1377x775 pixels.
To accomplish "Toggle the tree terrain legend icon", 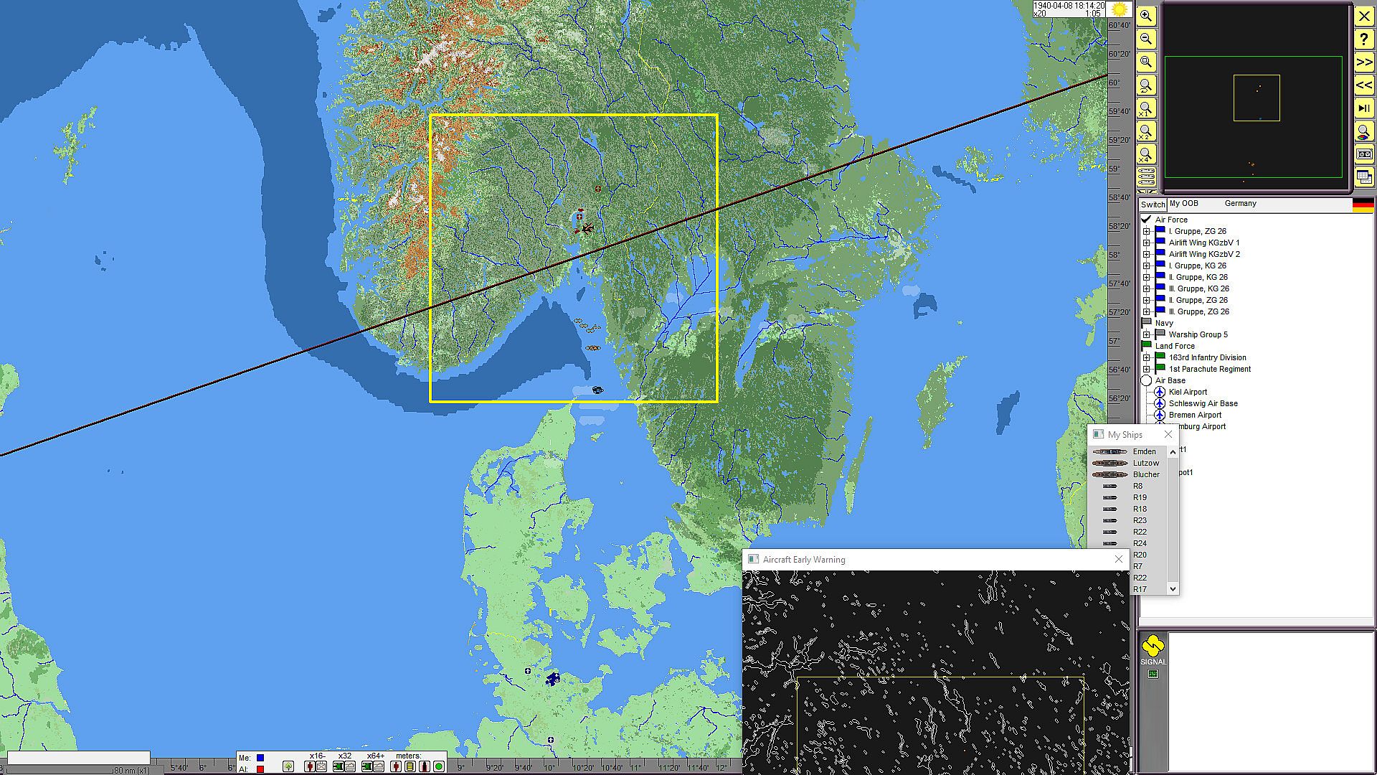I will pos(288,766).
